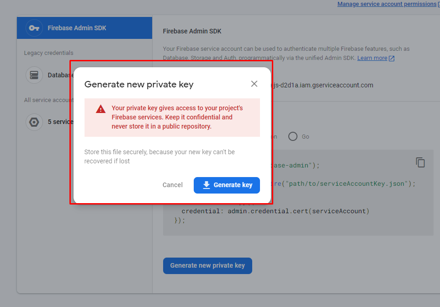
Task: Close the Generate new private key dialog
Action: click(x=254, y=84)
